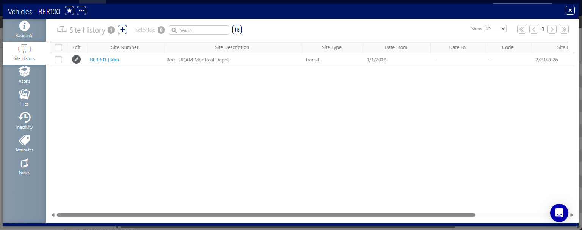Add a new site history record
Screen dimensions: 582x230
click(122, 30)
